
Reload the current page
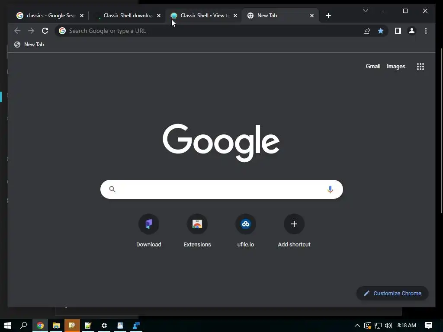pos(45,31)
